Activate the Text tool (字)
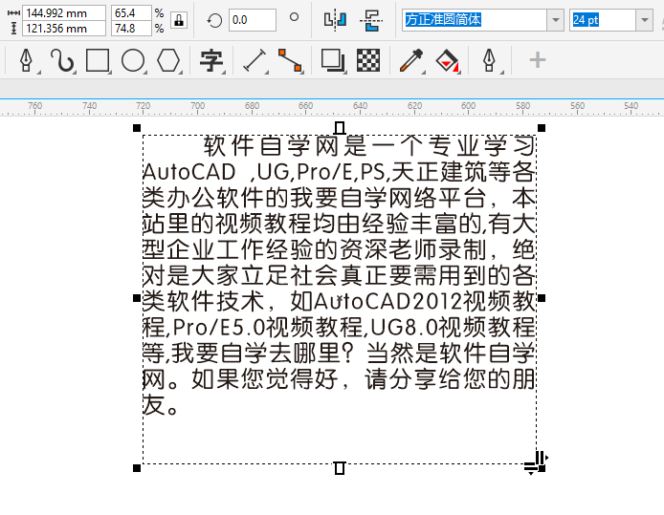This screenshot has height=515, width=664. tap(211, 60)
